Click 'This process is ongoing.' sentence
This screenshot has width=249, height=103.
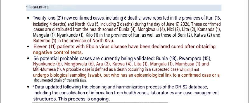click(x=84, y=99)
